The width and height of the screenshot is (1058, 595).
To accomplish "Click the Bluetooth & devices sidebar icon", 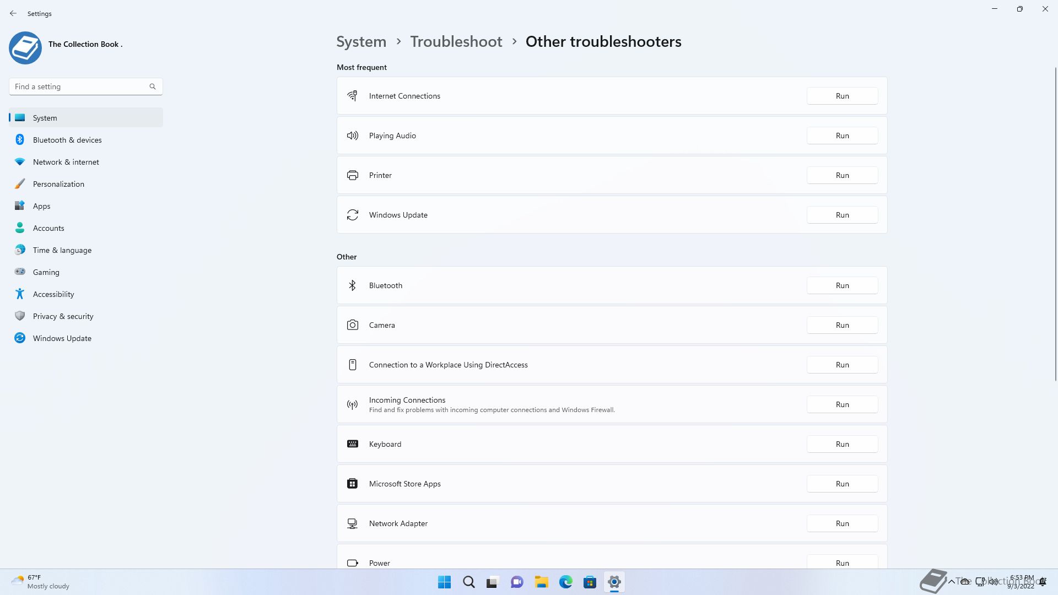I will [20, 140].
